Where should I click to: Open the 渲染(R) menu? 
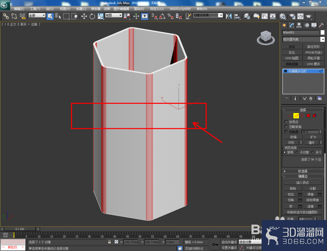[x=139, y=9]
